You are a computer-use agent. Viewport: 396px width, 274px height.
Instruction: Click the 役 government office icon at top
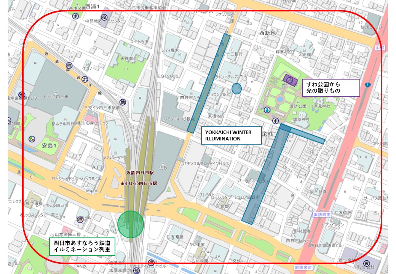(x=104, y=17)
